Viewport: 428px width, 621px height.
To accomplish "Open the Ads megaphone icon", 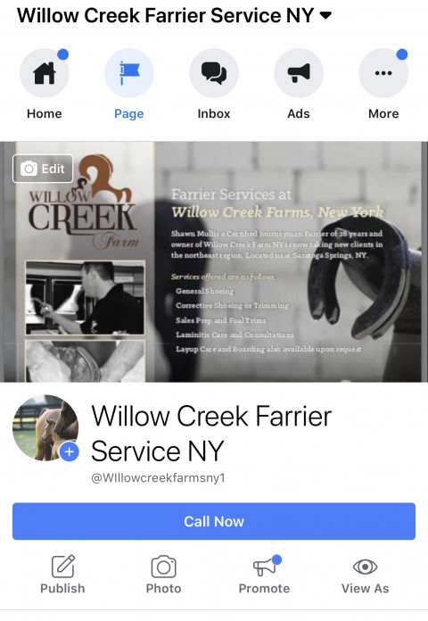I will 299,73.
